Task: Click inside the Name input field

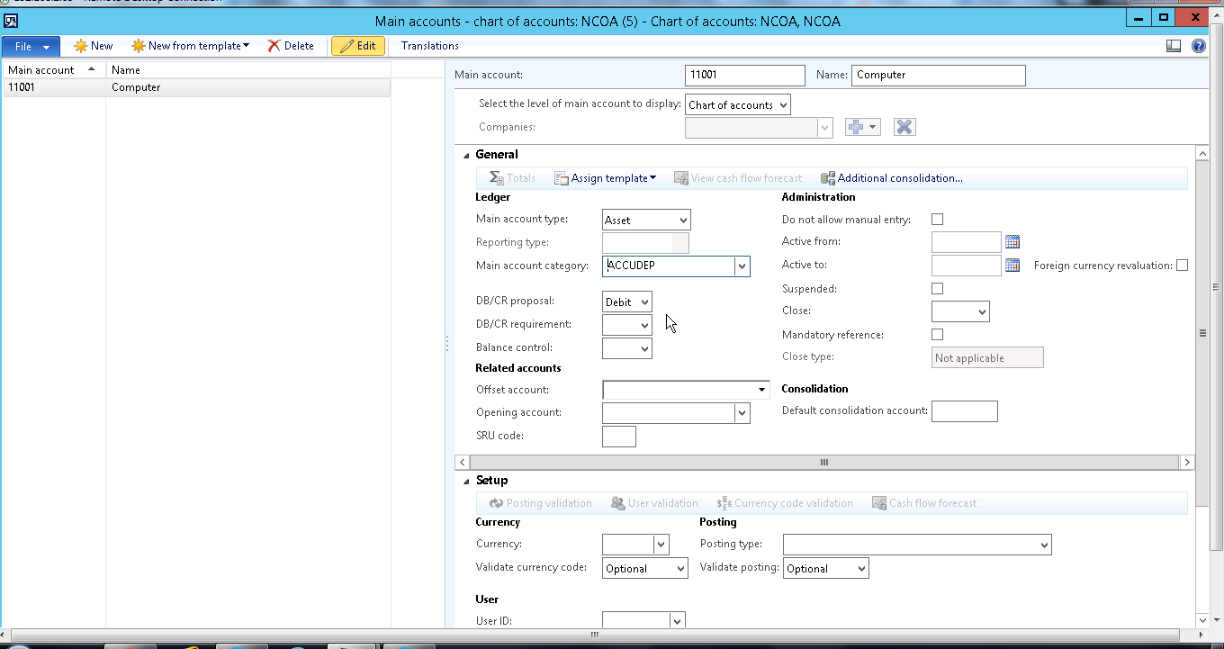Action: [x=938, y=75]
